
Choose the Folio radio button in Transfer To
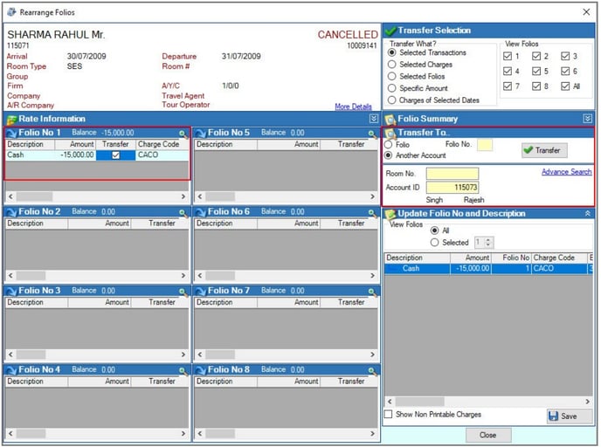[390, 144]
